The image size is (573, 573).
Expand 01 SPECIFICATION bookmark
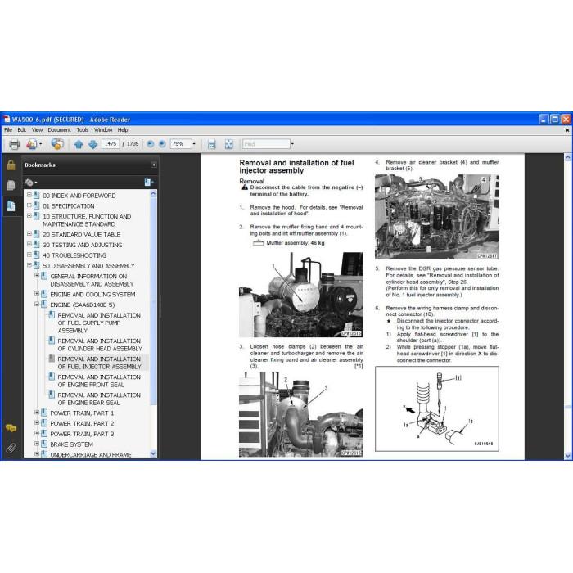29,205
